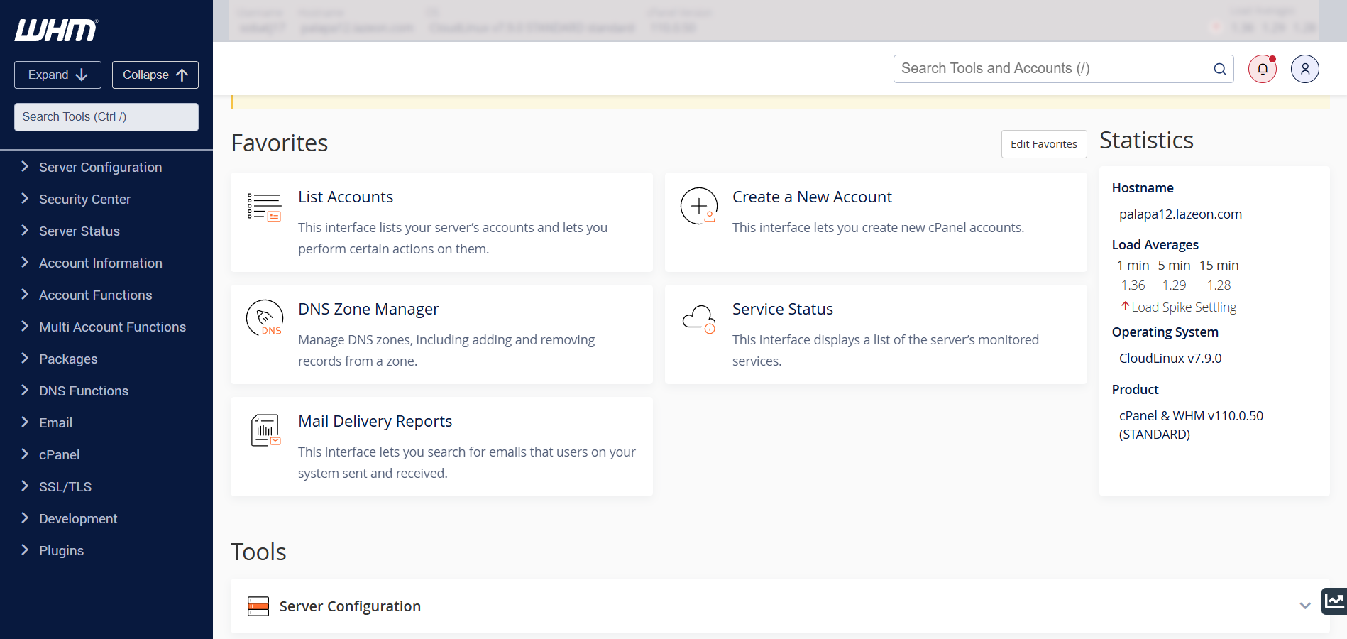Open the Mail Delivery Reports favorite
The image size is (1347, 639).
click(x=441, y=447)
